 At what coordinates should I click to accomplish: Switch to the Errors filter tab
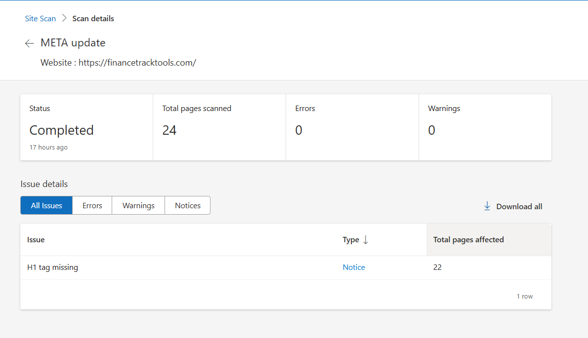tap(92, 206)
